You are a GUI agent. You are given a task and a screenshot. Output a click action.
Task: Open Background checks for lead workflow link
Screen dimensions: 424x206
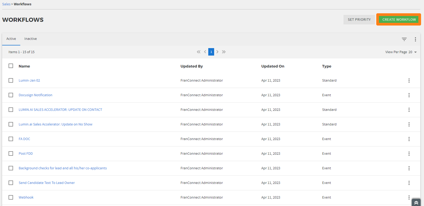(63, 168)
